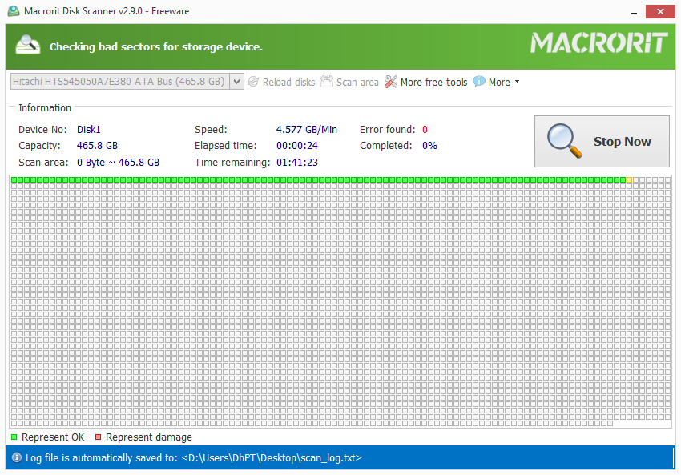This screenshot has width=681, height=475.
Task: Click the disk scanner icon in green banner
Action: tap(29, 45)
